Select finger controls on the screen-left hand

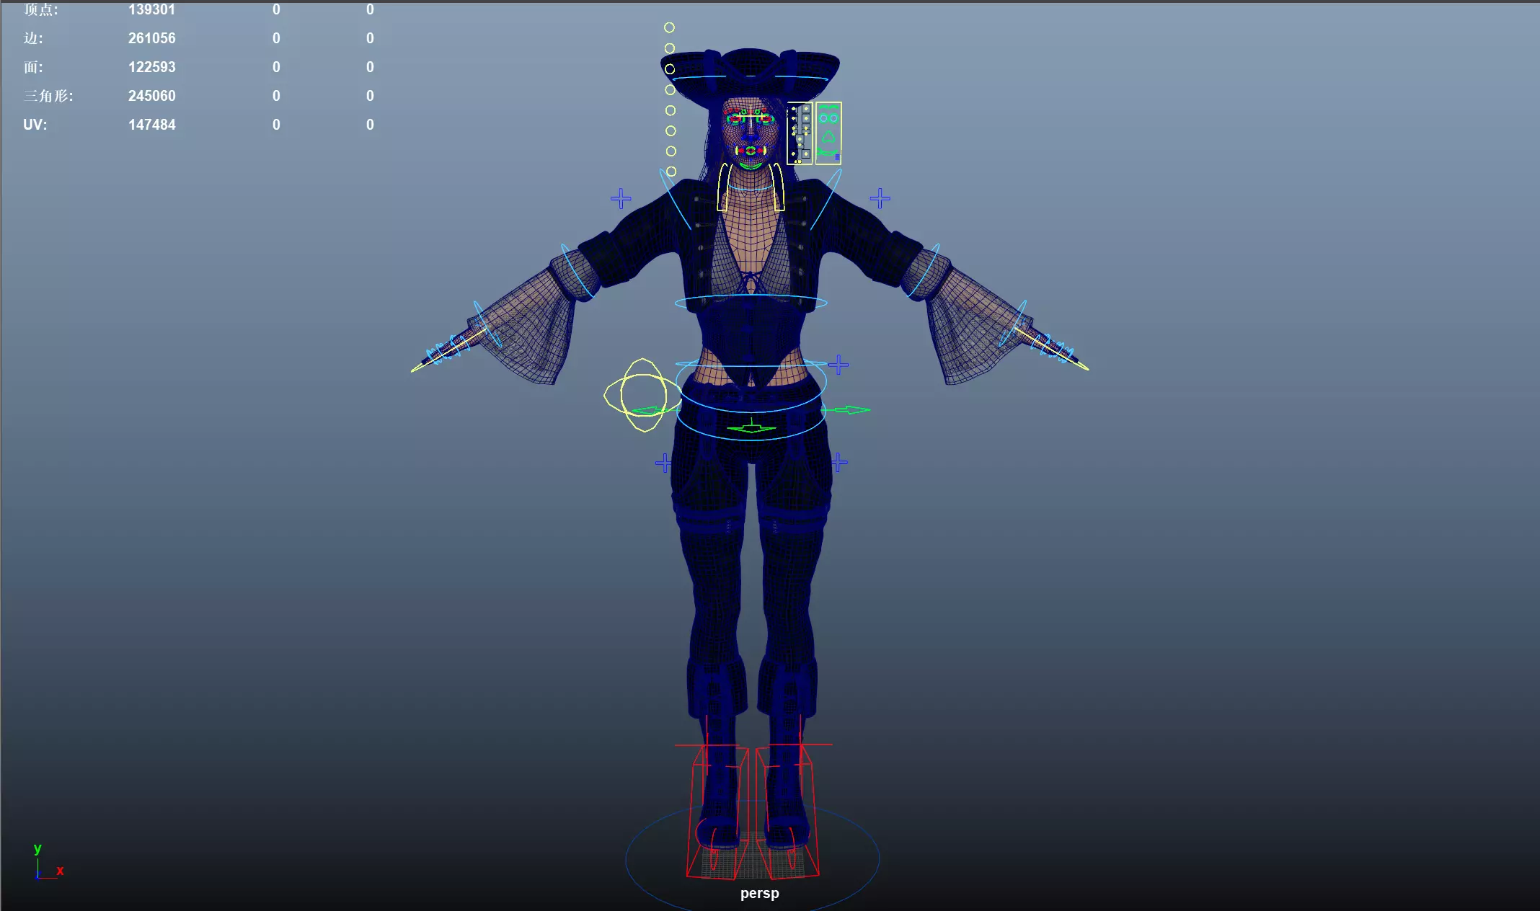(x=447, y=349)
